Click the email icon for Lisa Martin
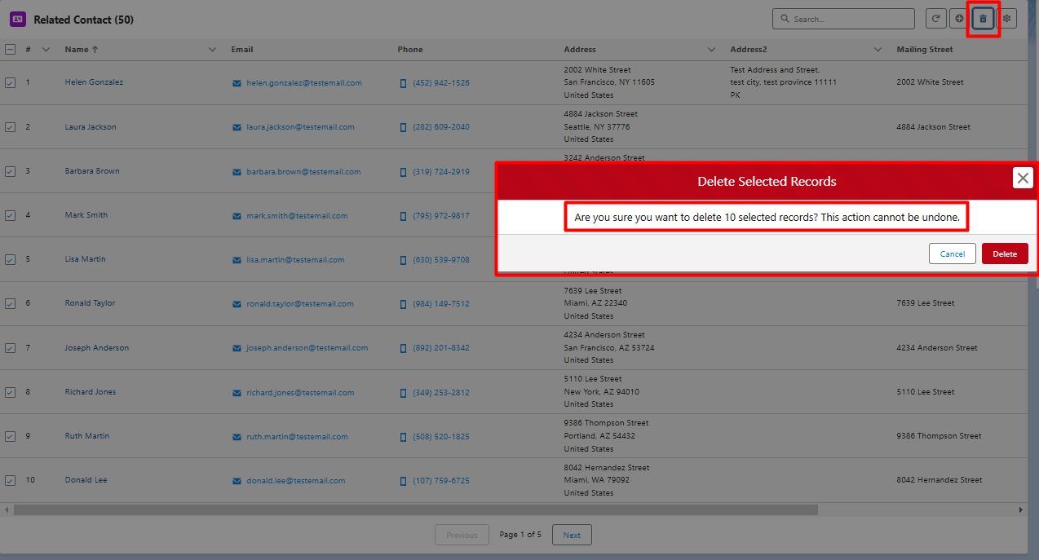Image resolution: width=1039 pixels, height=560 pixels. tap(237, 260)
